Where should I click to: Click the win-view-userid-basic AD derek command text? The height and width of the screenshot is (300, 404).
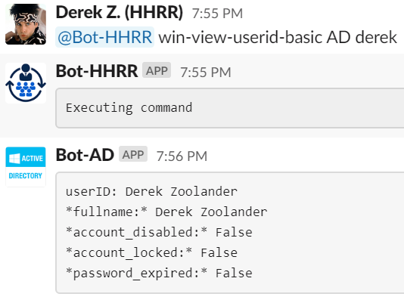(278, 37)
